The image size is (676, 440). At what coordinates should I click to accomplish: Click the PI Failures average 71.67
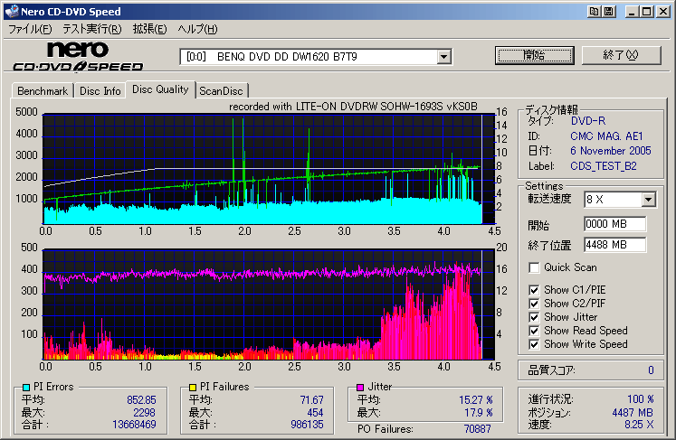click(x=311, y=400)
